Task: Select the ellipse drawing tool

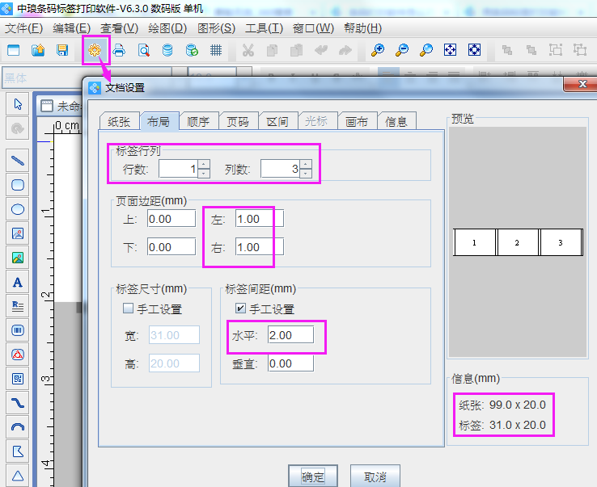Action: point(17,209)
